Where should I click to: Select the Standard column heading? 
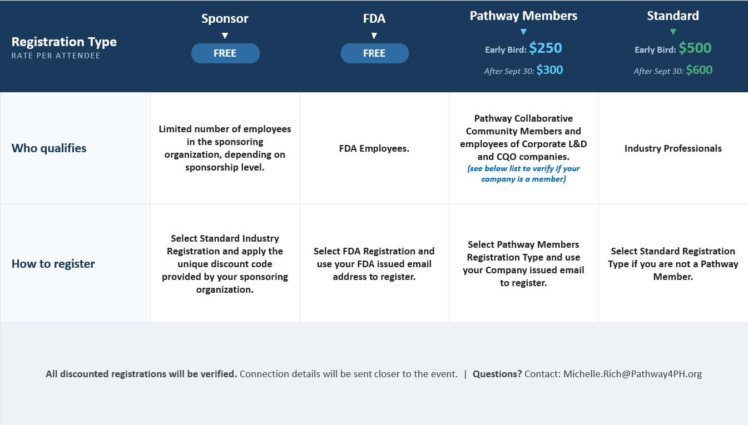(673, 16)
